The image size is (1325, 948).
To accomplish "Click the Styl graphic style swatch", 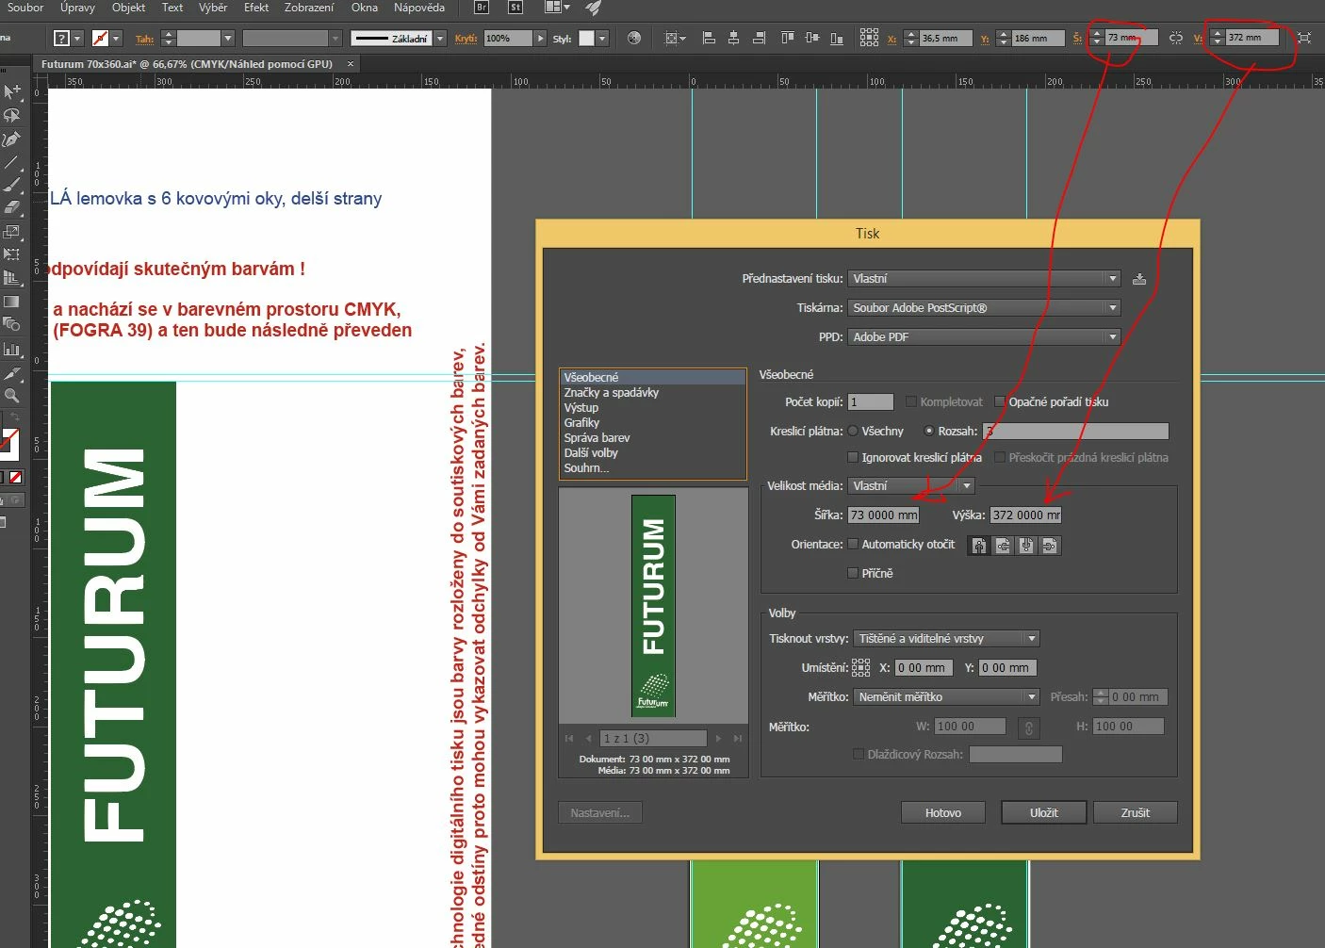I will [x=586, y=39].
